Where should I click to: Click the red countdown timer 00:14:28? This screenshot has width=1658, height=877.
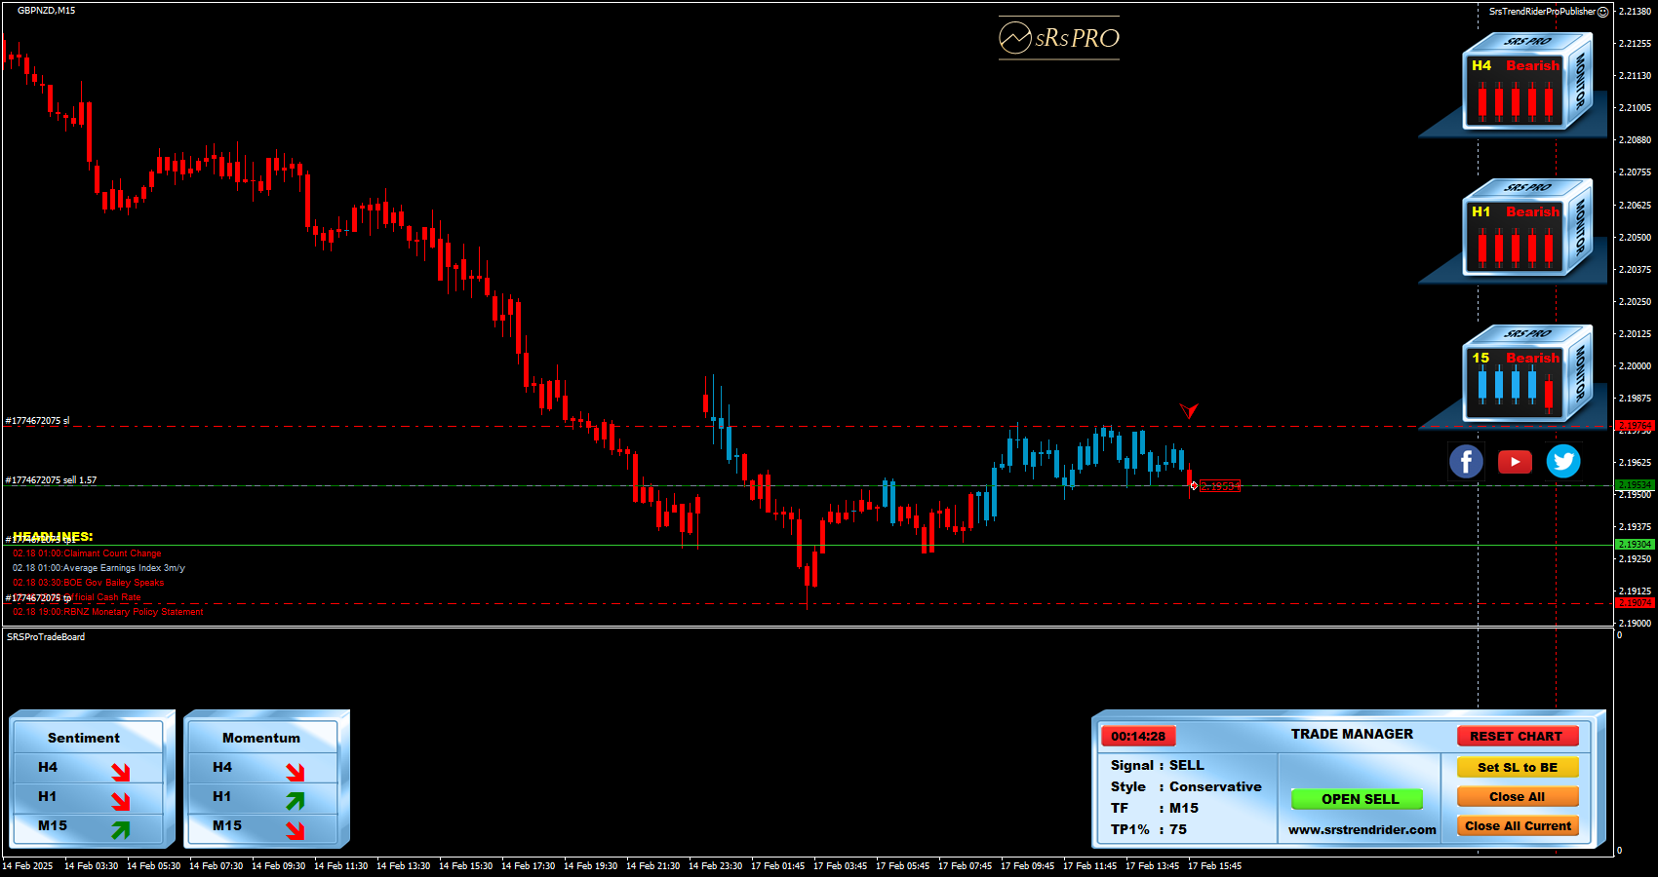click(x=1138, y=737)
